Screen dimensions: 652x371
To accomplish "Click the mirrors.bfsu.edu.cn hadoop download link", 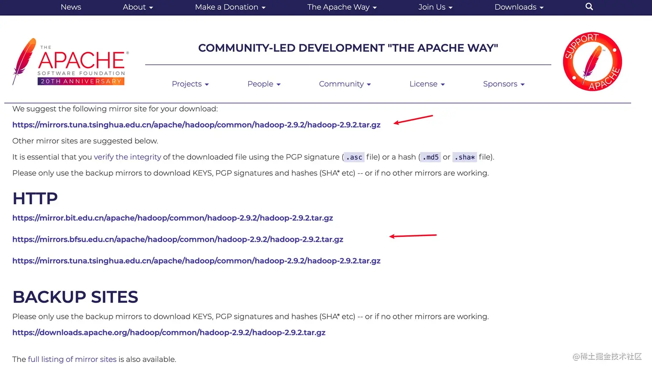I will (178, 240).
